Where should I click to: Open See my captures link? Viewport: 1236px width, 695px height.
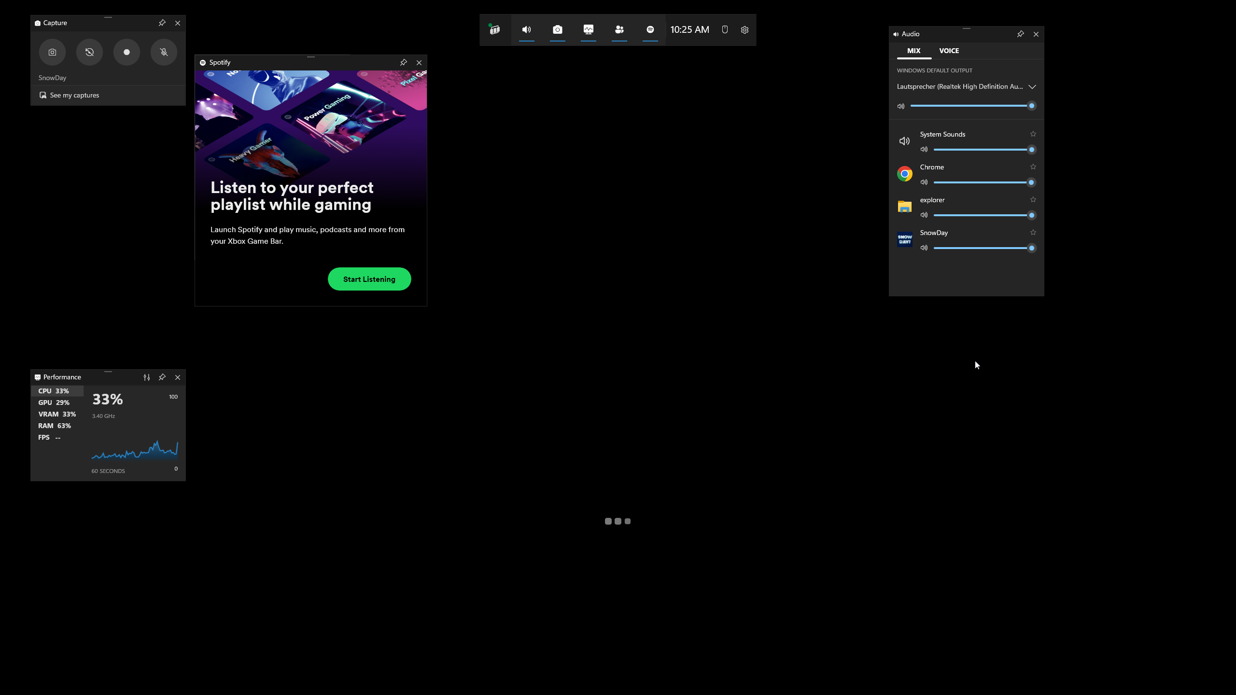coord(70,95)
